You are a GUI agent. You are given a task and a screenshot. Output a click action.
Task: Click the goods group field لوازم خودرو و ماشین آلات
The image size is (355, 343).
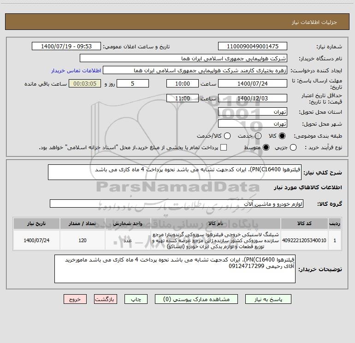click(x=177, y=203)
